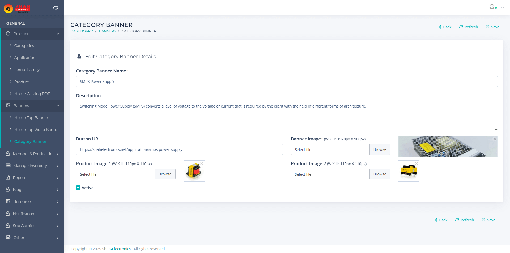This screenshot has height=253, width=510.
Task: Click the Reports sidebar icon
Action: pyautogui.click(x=8, y=178)
